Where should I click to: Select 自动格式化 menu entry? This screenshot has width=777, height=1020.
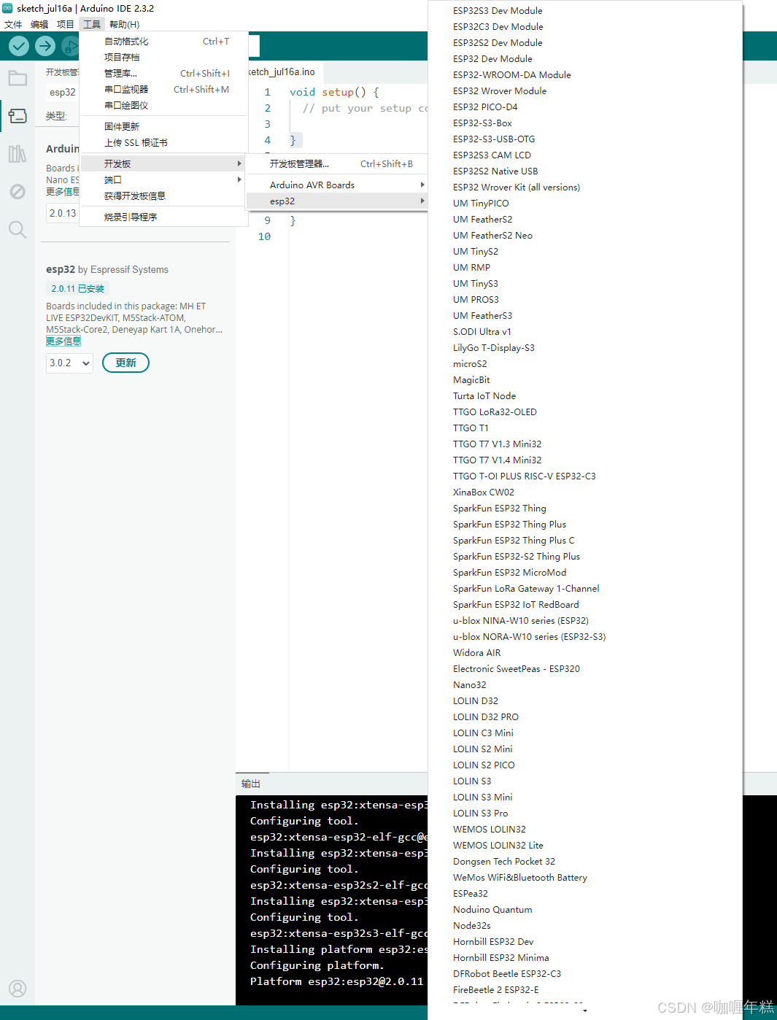[162, 42]
